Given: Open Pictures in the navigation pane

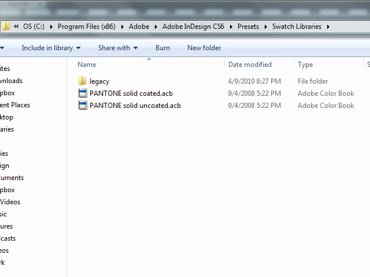Looking at the screenshot, I should click(6, 226).
